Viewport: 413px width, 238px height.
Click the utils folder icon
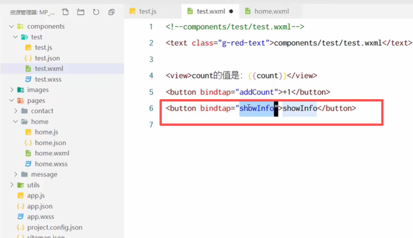click(x=20, y=185)
